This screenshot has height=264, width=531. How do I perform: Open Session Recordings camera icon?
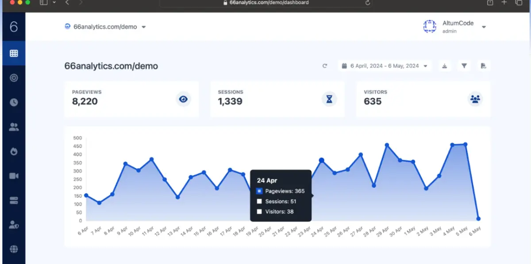coord(14,176)
